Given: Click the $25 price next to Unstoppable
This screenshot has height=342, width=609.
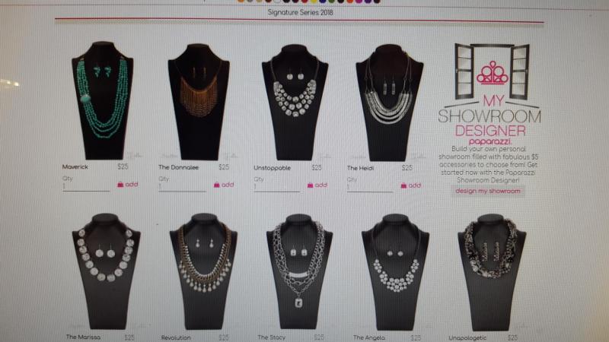Looking at the screenshot, I should pyautogui.click(x=317, y=167).
